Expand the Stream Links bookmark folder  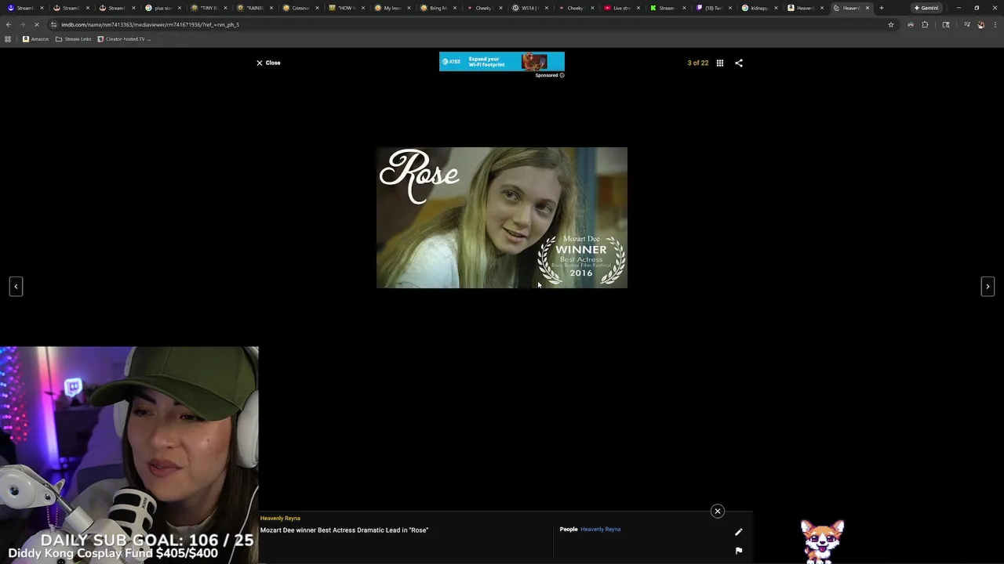74,38
